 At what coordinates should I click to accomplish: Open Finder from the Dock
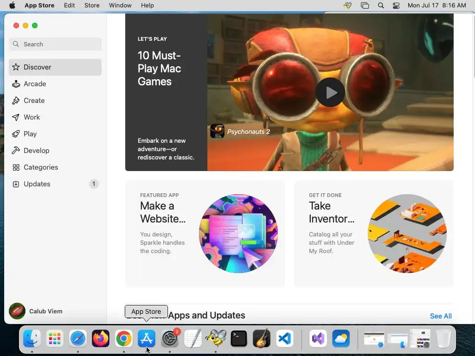pyautogui.click(x=32, y=338)
